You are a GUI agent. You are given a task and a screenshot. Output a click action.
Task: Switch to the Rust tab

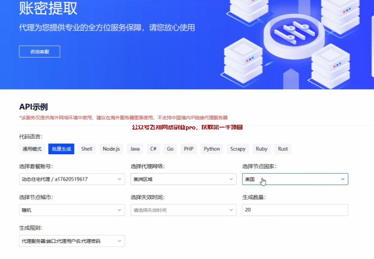click(x=283, y=149)
